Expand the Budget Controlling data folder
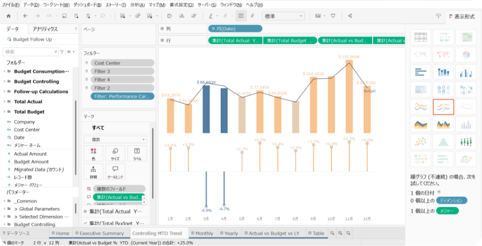 (x=4, y=81)
